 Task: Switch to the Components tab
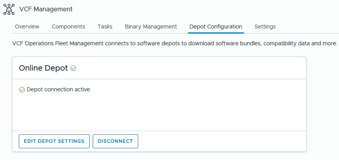(x=68, y=27)
